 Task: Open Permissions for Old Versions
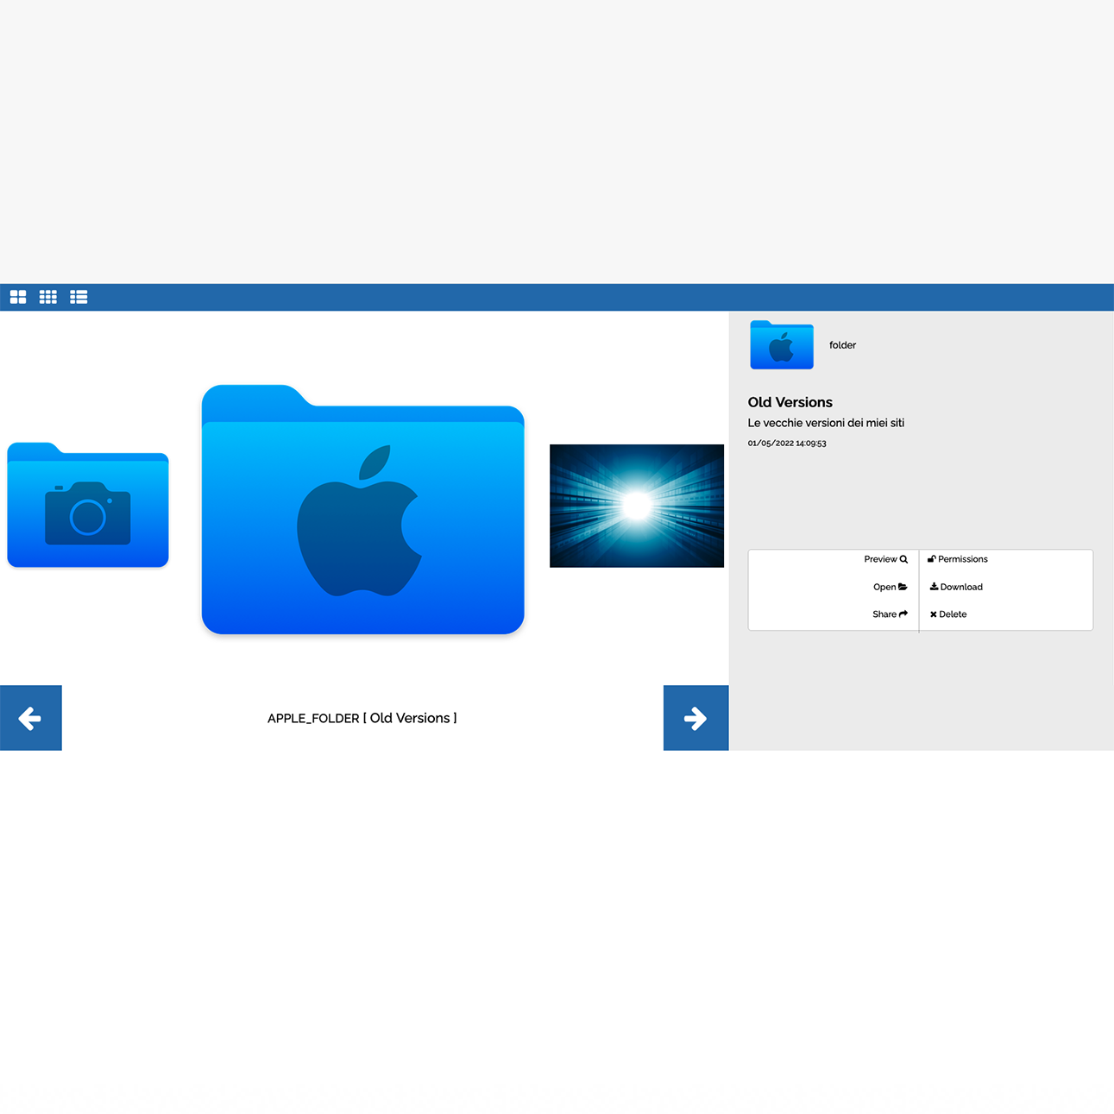pyautogui.click(x=958, y=559)
